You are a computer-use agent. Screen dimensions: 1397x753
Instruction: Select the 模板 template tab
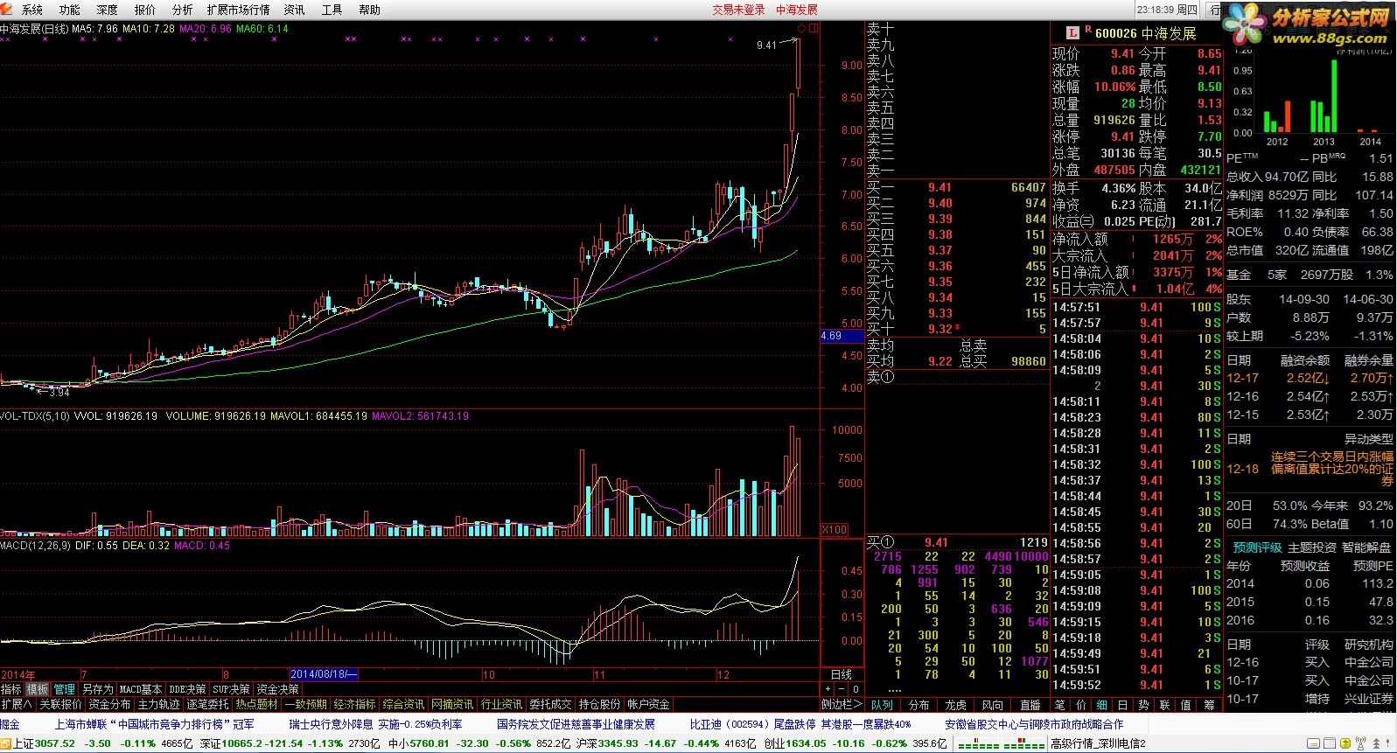[38, 689]
